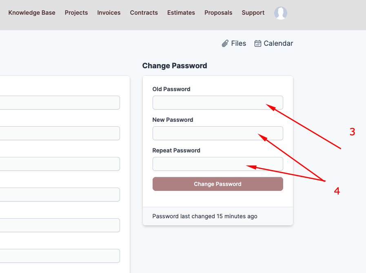Open the Files link text
This screenshot has width=366, height=273.
pyautogui.click(x=239, y=43)
